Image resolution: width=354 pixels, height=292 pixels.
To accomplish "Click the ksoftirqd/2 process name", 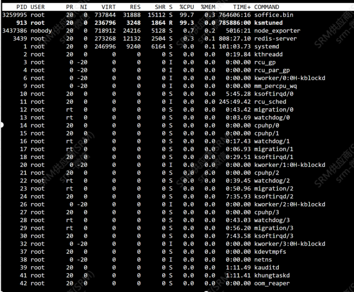I will point(274,196).
